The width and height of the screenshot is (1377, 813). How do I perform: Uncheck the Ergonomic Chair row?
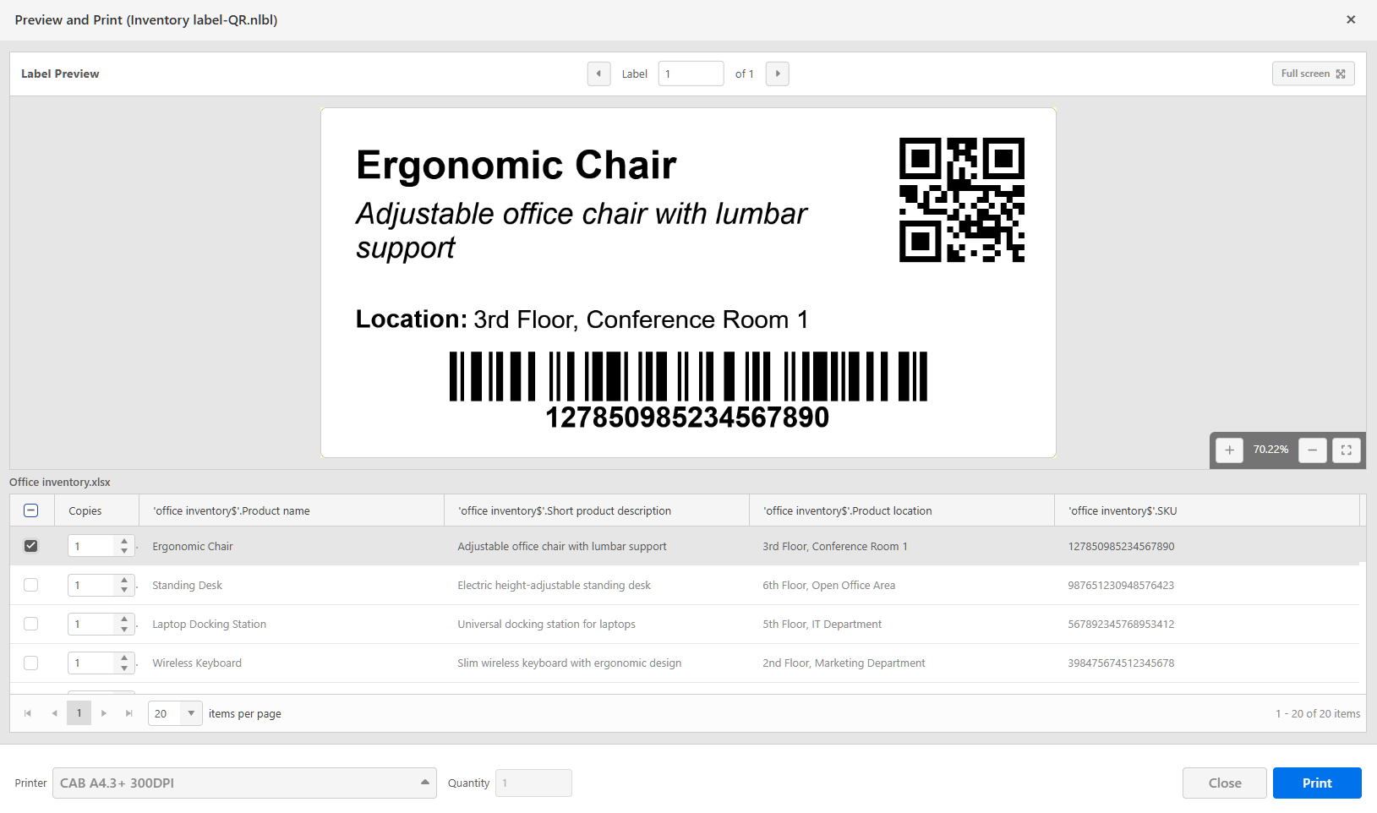point(31,546)
